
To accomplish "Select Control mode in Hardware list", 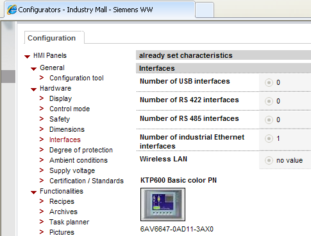I will click(70, 109).
